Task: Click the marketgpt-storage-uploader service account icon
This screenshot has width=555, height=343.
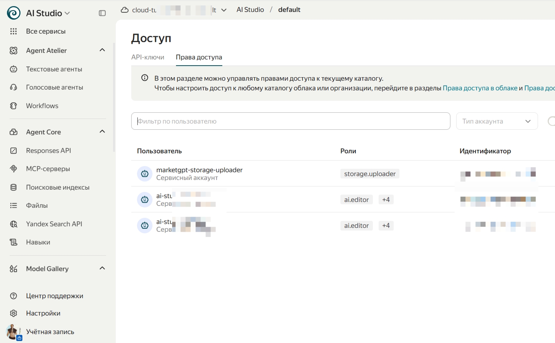Action: click(145, 174)
